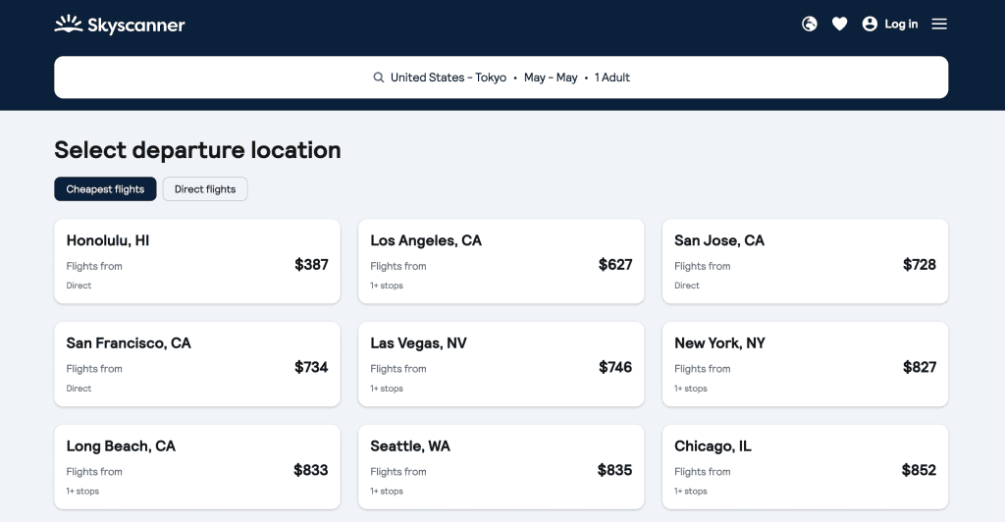This screenshot has width=1005, height=522.
Task: Choose Chicago, IL departure card
Action: pyautogui.click(x=805, y=467)
